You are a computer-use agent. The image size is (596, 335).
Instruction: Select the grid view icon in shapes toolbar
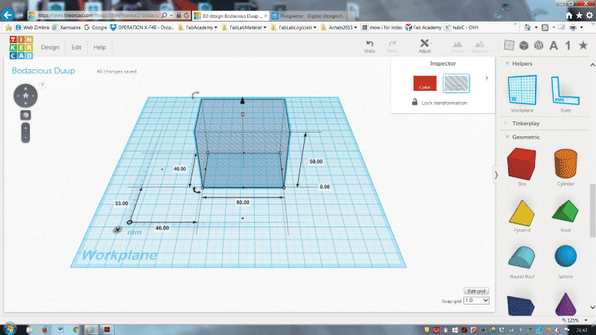tap(509, 45)
